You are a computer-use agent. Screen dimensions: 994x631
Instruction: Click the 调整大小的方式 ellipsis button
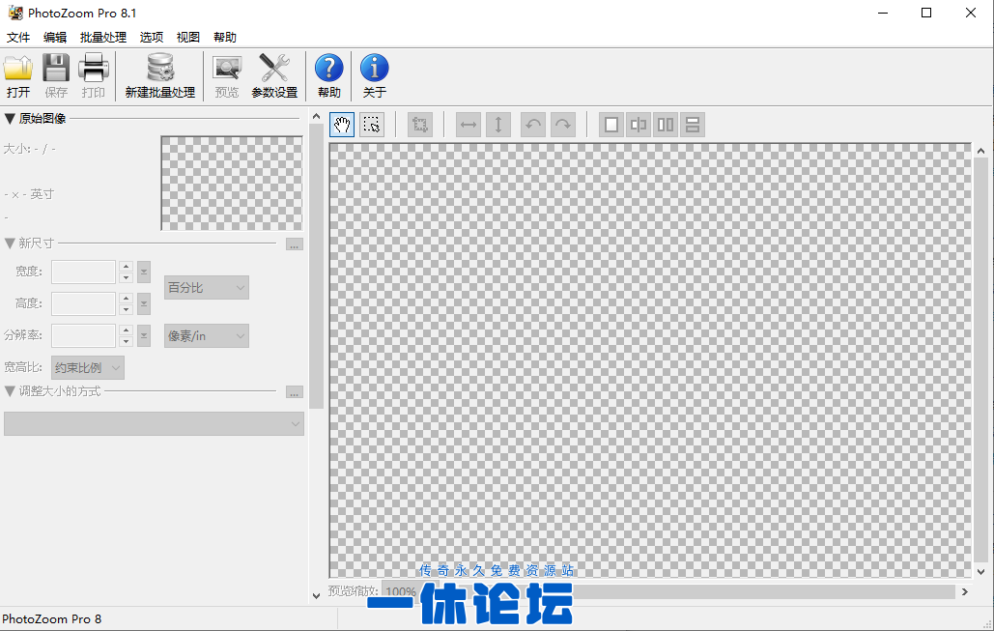tap(294, 392)
